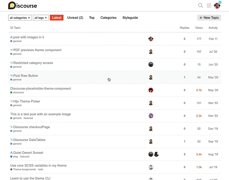
Task: Click purple avatar on test post with example image
Action: (x=151, y=116)
